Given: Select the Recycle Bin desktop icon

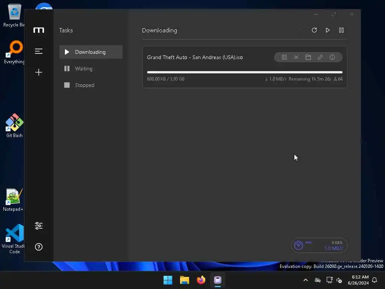Looking at the screenshot, I should tap(14, 15).
